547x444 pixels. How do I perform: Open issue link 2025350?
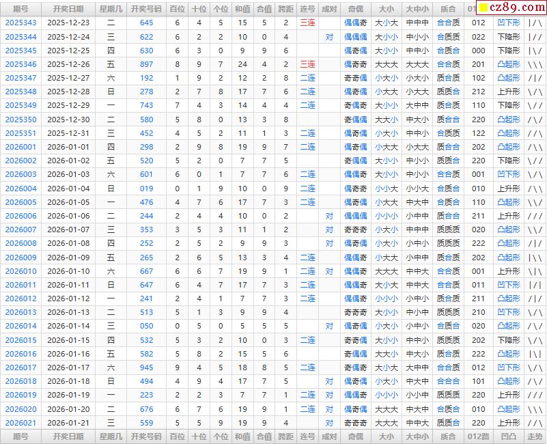[x=20, y=120]
